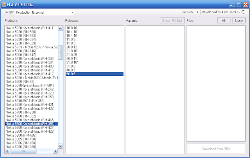
Task: Select Nokia 5610 XpressMusic (RM-359)
Action: coord(31,97)
